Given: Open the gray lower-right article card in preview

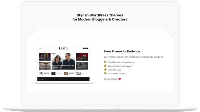Looking at the screenshot, I should 82,66.
